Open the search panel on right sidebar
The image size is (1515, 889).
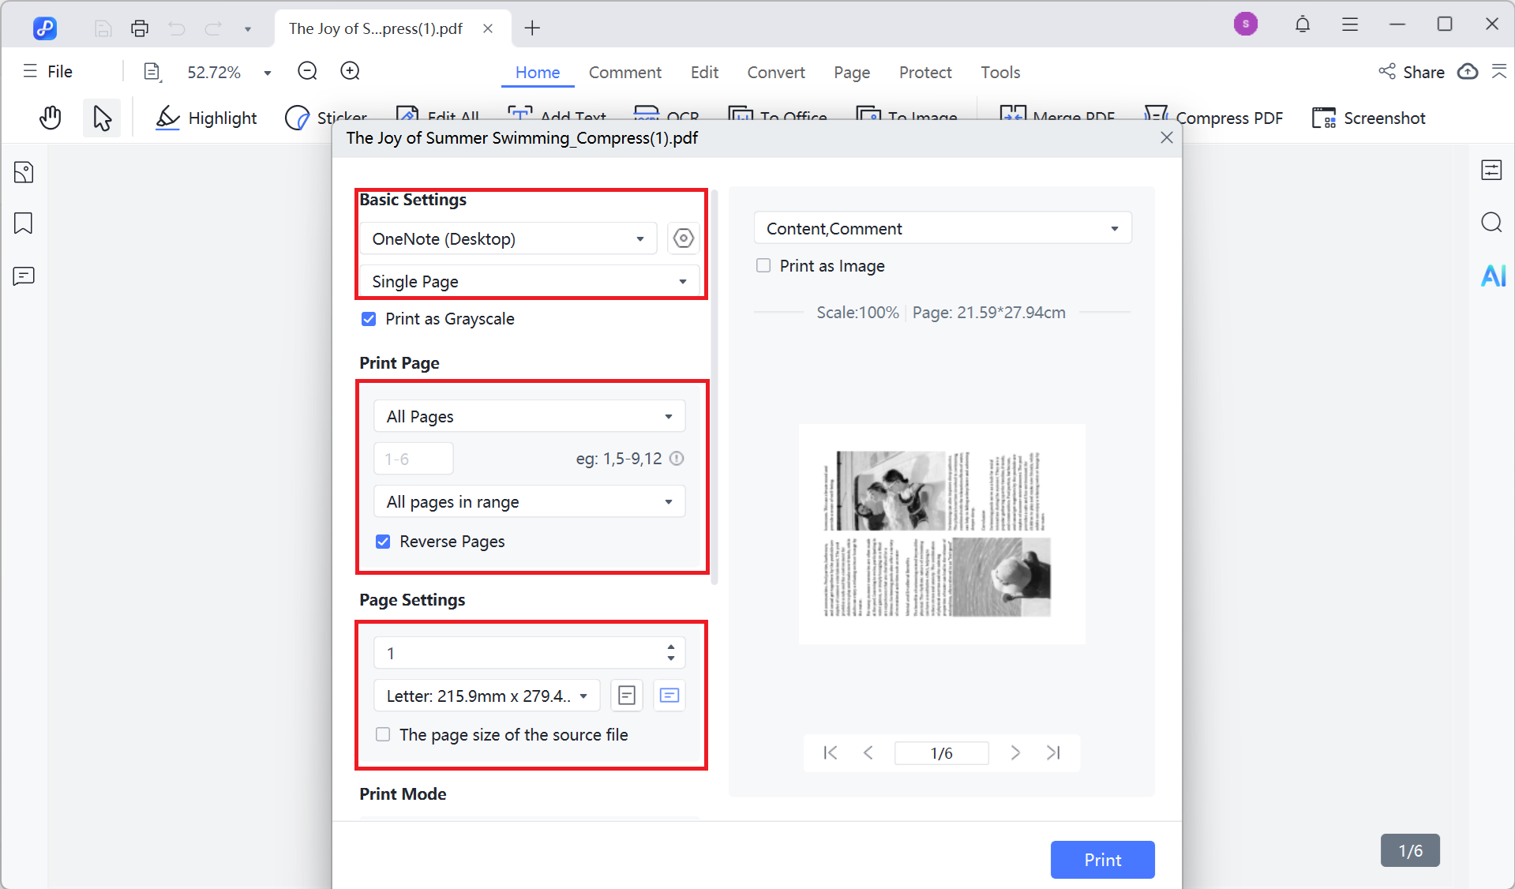(1491, 223)
